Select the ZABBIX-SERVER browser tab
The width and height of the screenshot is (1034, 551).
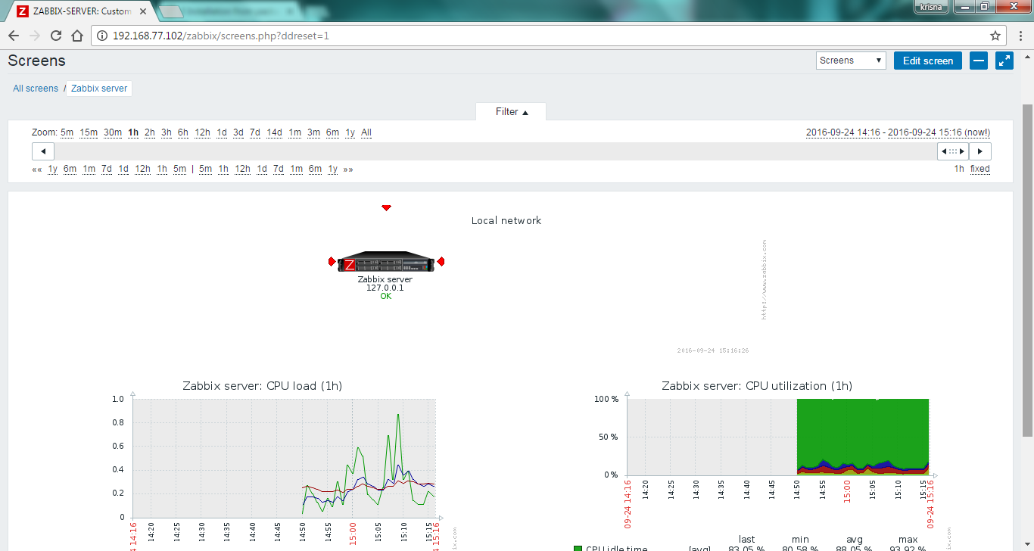coord(82,11)
